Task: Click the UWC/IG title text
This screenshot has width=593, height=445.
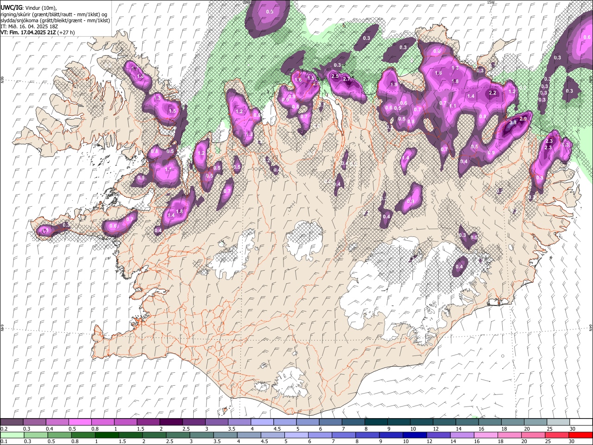Action: click(11, 8)
